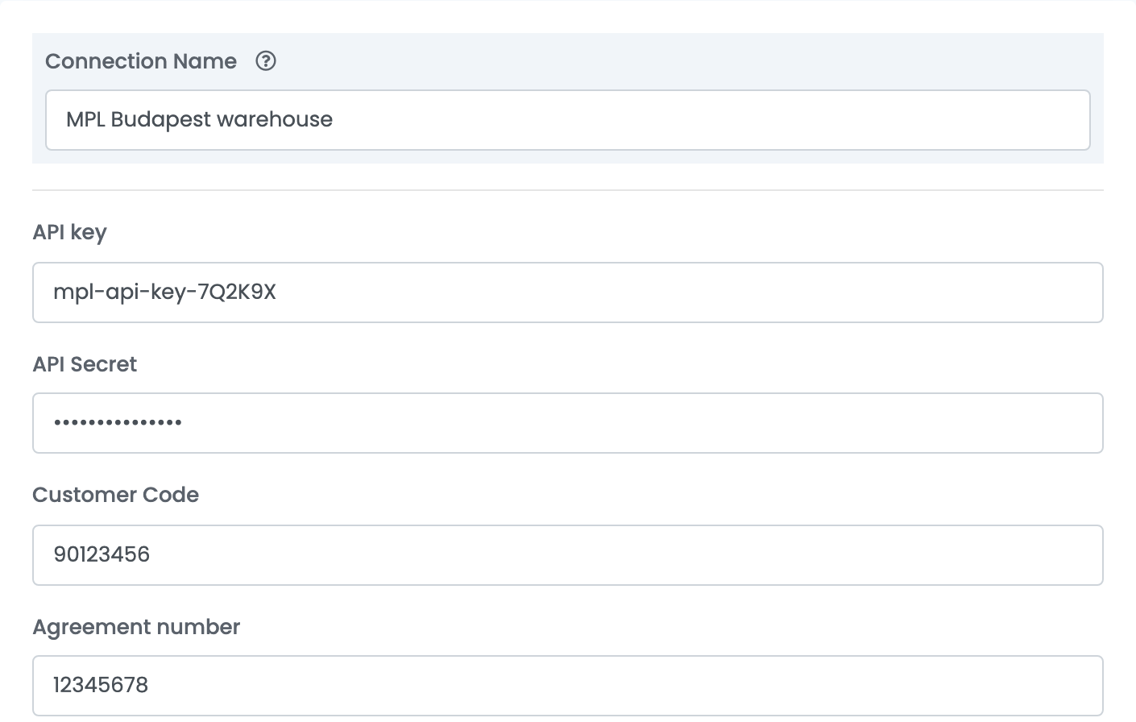Open the Connection Name help tooltip icon

point(266,61)
